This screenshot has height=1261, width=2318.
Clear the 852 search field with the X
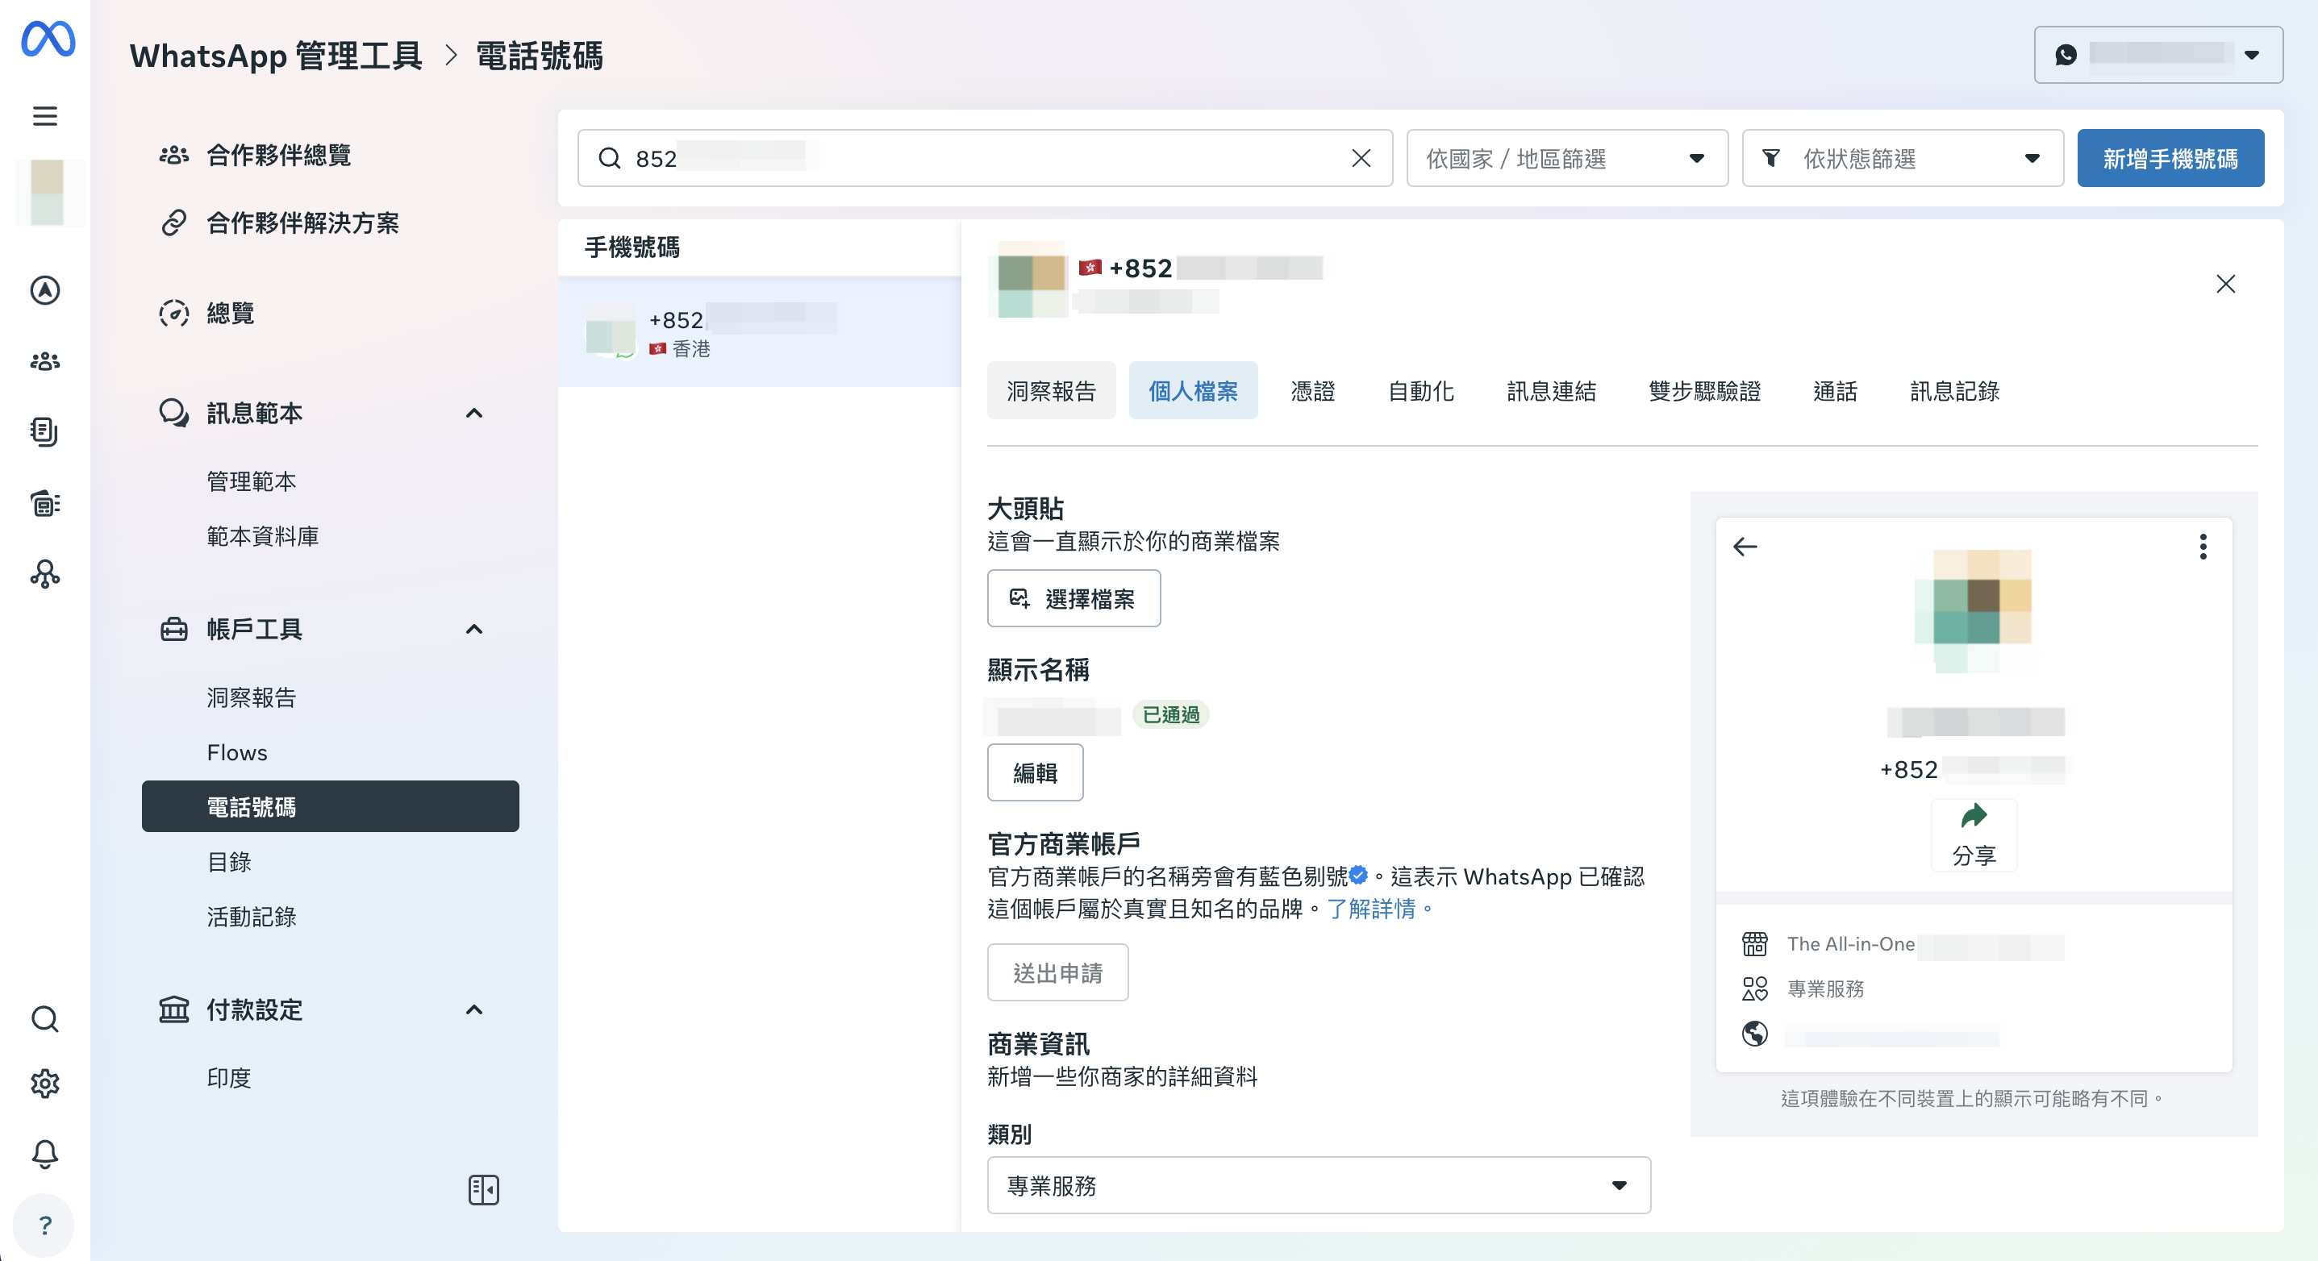point(1361,158)
